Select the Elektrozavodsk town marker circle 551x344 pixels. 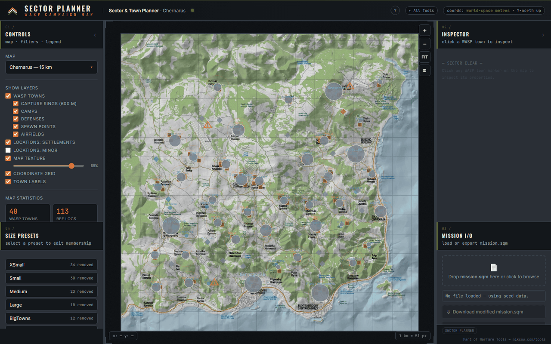point(320,293)
